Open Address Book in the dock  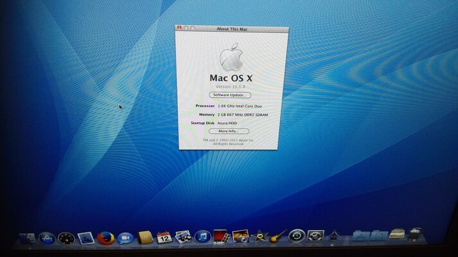(x=145, y=238)
